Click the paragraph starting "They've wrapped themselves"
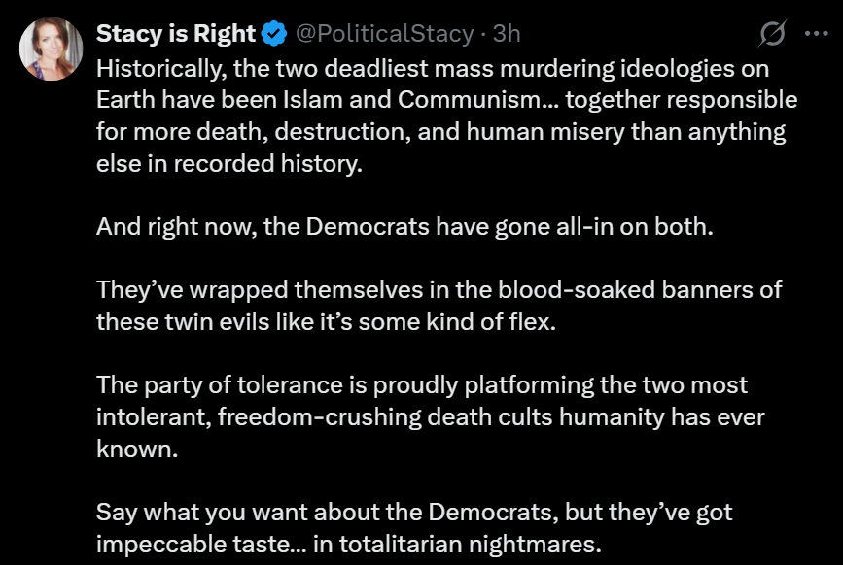The width and height of the screenshot is (843, 565). pyautogui.click(x=438, y=306)
